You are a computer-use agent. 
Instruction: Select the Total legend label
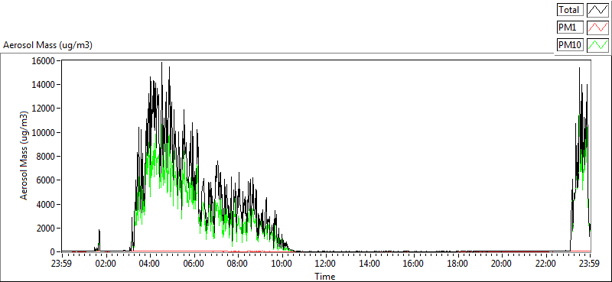[570, 9]
